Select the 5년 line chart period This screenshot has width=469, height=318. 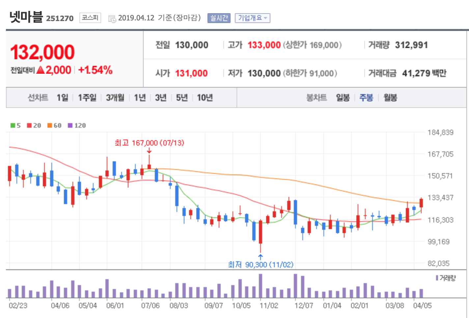coord(182,97)
